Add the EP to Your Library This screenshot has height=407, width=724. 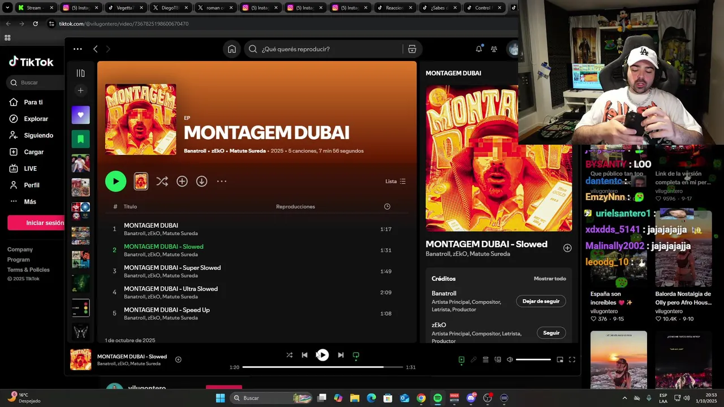click(x=182, y=181)
